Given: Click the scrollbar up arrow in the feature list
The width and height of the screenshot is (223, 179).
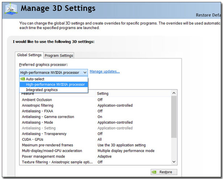Looking at the screenshot, I should coord(174,93).
